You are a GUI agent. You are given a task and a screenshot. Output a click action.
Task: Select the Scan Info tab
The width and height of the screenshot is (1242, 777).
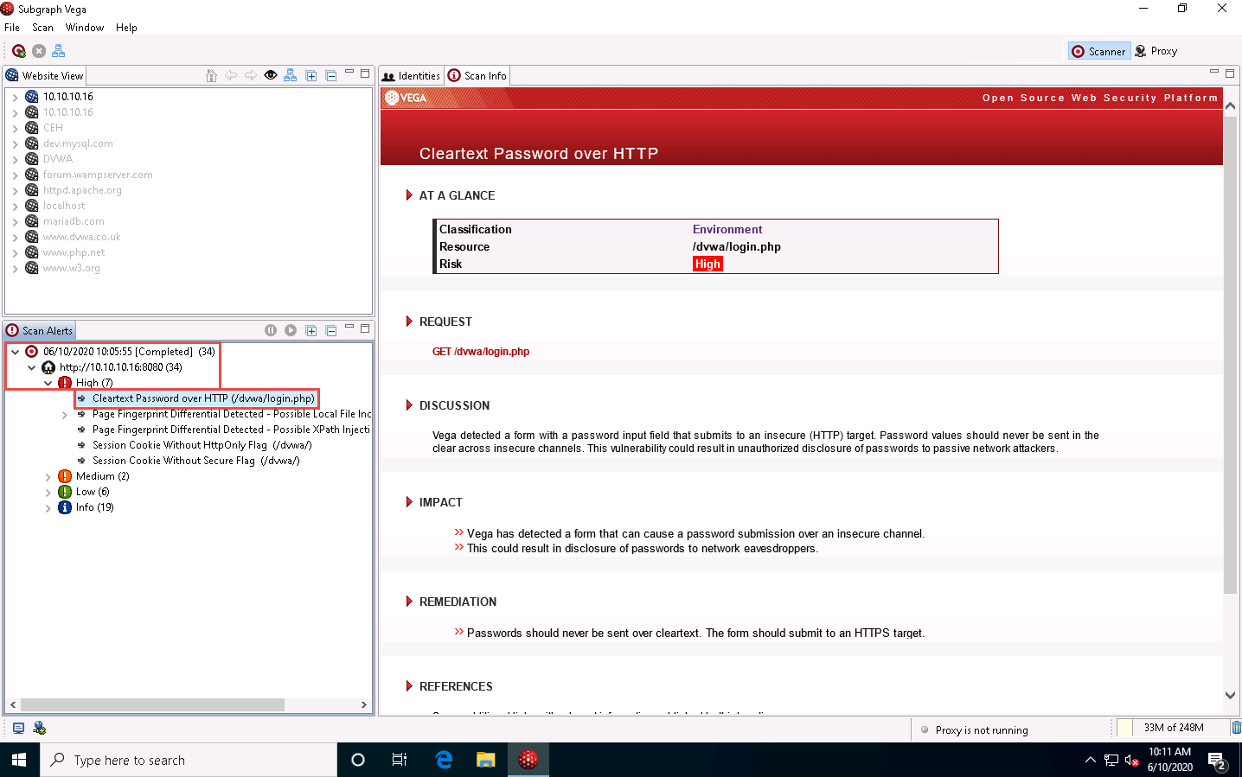pyautogui.click(x=477, y=76)
